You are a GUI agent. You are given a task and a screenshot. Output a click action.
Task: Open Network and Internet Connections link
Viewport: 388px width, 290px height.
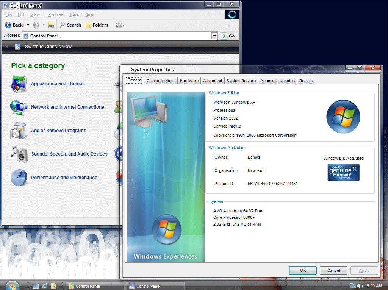click(67, 107)
